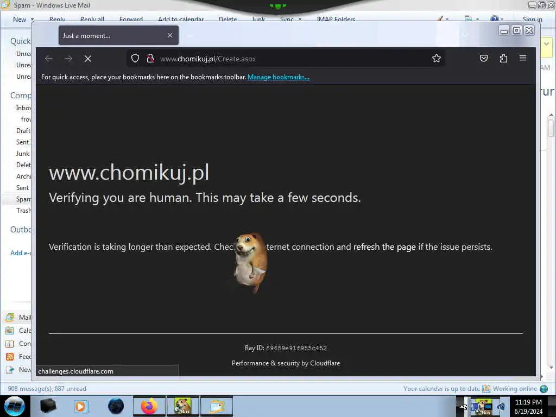Image resolution: width=556 pixels, height=417 pixels.
Task: Stop loading the page in Firefox
Action: pyautogui.click(x=88, y=59)
